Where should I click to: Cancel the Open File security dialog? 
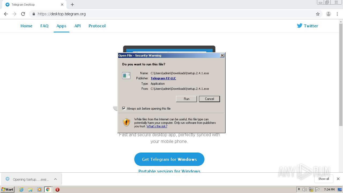coord(209,99)
